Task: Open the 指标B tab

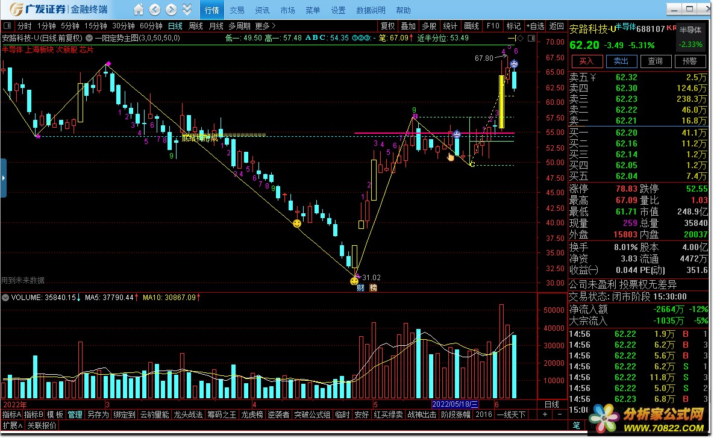Action: 34,415
